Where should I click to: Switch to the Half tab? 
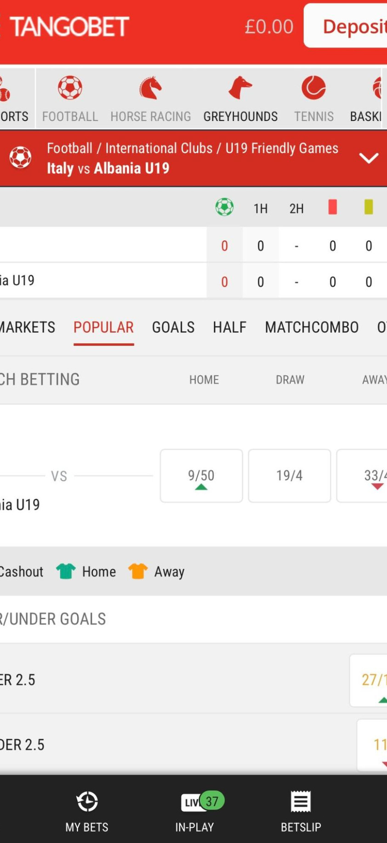(x=229, y=327)
